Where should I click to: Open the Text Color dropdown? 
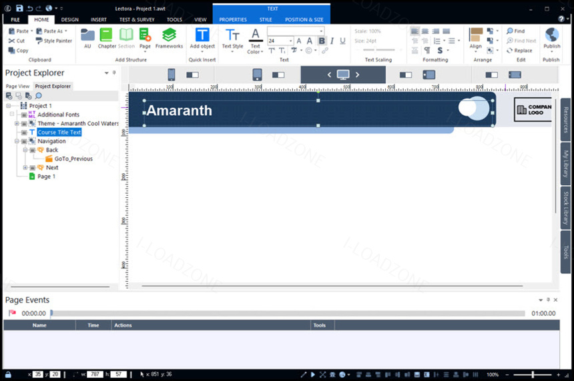262,52
